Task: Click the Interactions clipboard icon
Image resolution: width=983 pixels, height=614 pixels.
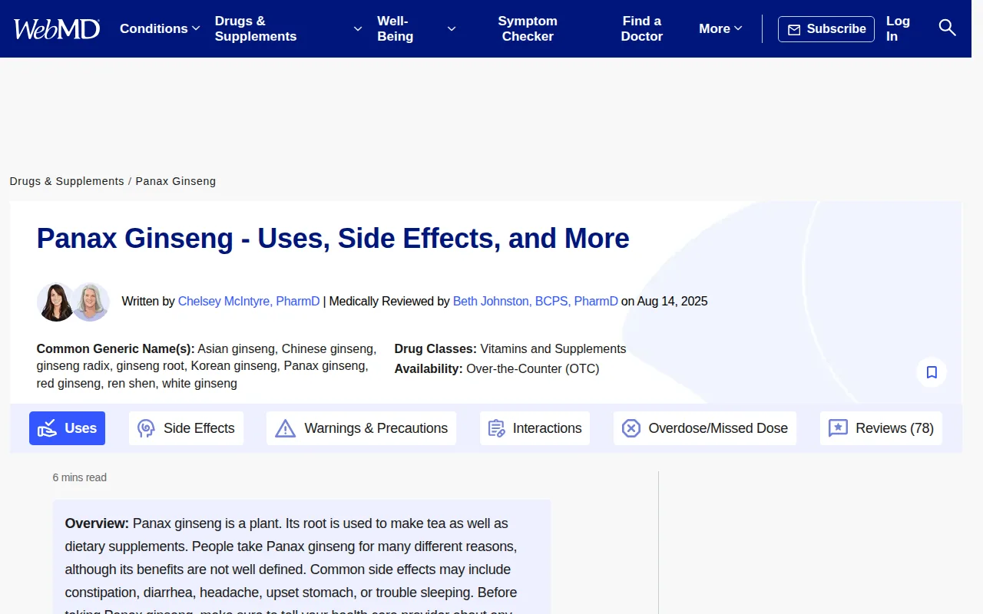Action: pos(497,428)
